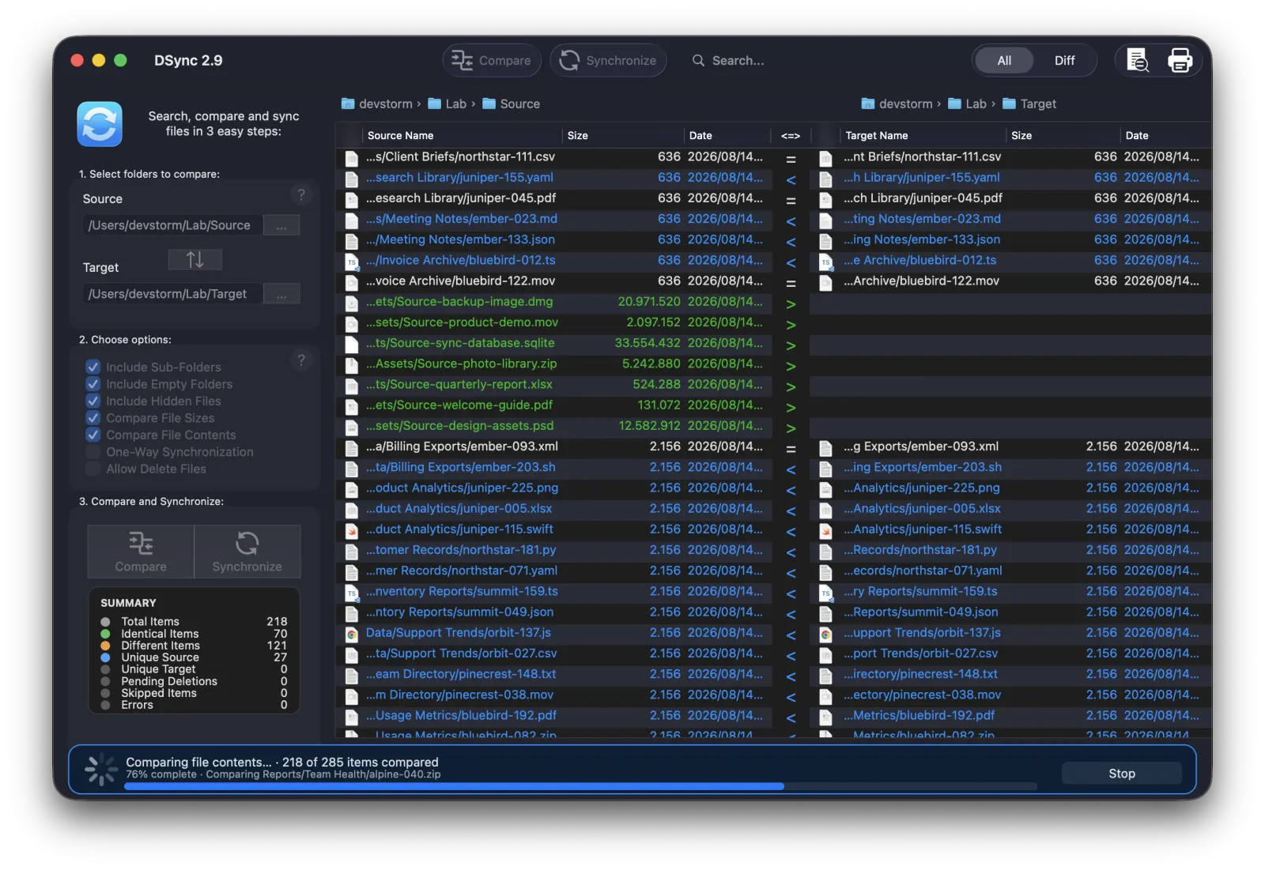Click the large Synchronize button in step 3
Image resolution: width=1265 pixels, height=870 pixels.
click(247, 552)
